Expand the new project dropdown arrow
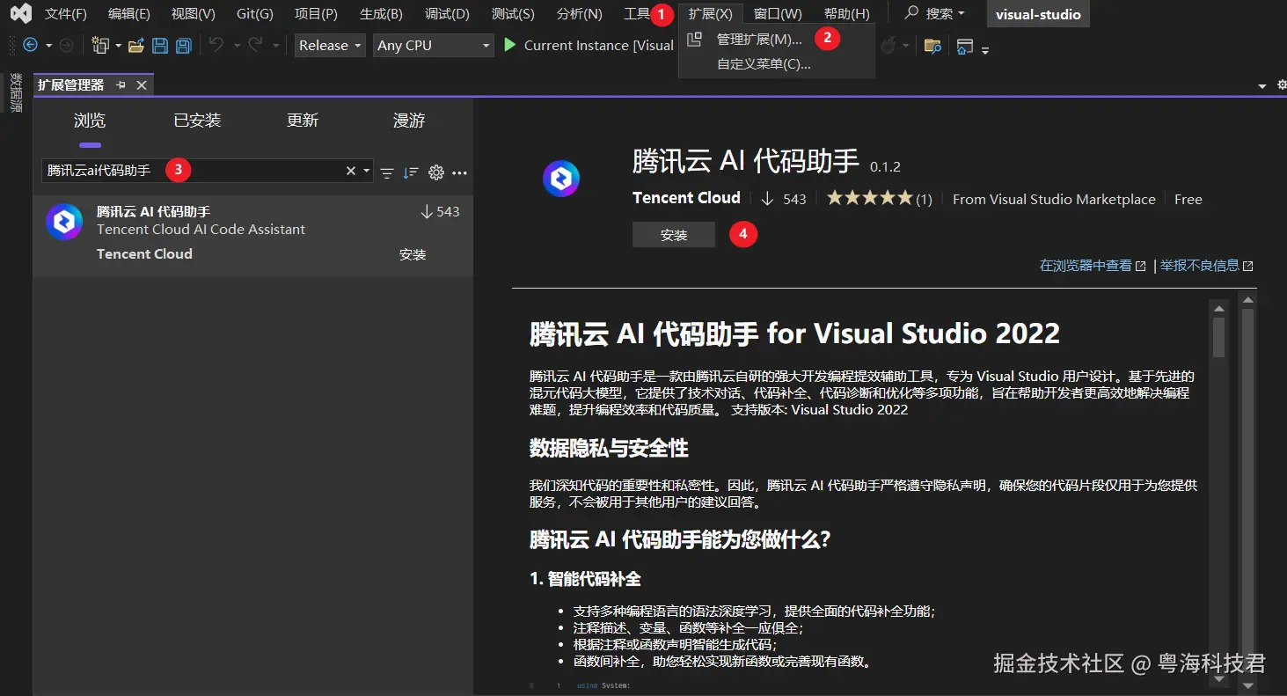This screenshot has width=1287, height=696. tap(118, 46)
